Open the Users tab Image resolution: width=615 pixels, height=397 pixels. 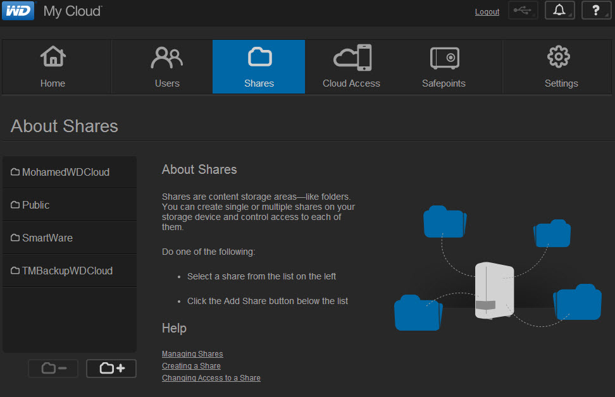(x=162, y=66)
